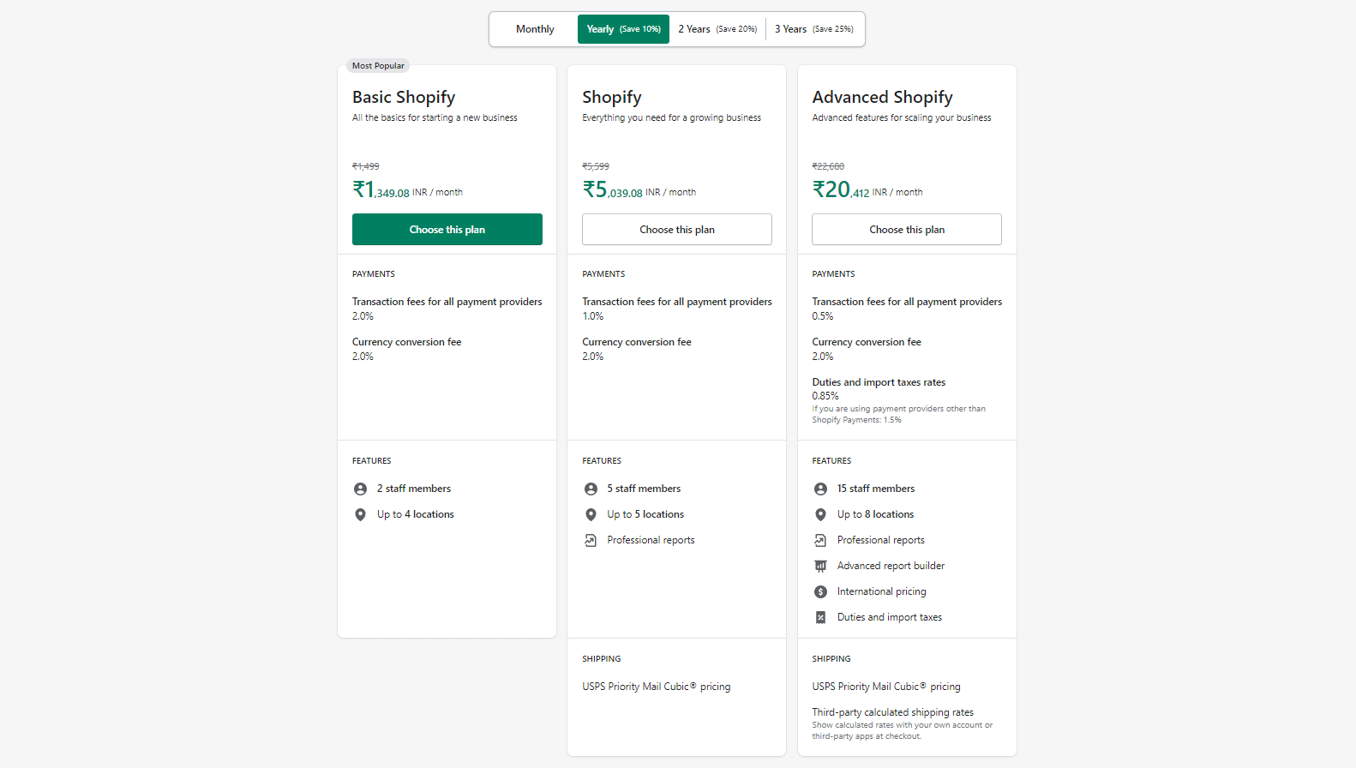Click struck-through ₹22,680 price

tap(828, 166)
